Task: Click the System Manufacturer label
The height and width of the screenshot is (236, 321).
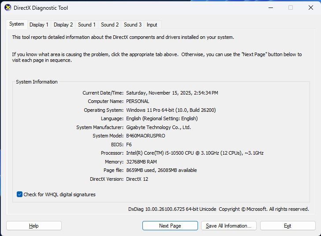Action: (x=100, y=127)
